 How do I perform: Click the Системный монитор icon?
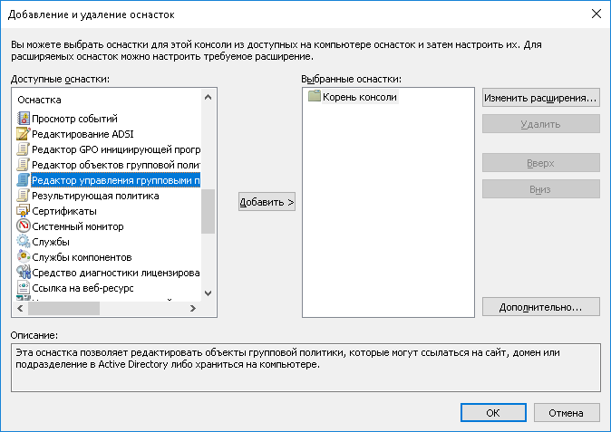click(x=24, y=226)
